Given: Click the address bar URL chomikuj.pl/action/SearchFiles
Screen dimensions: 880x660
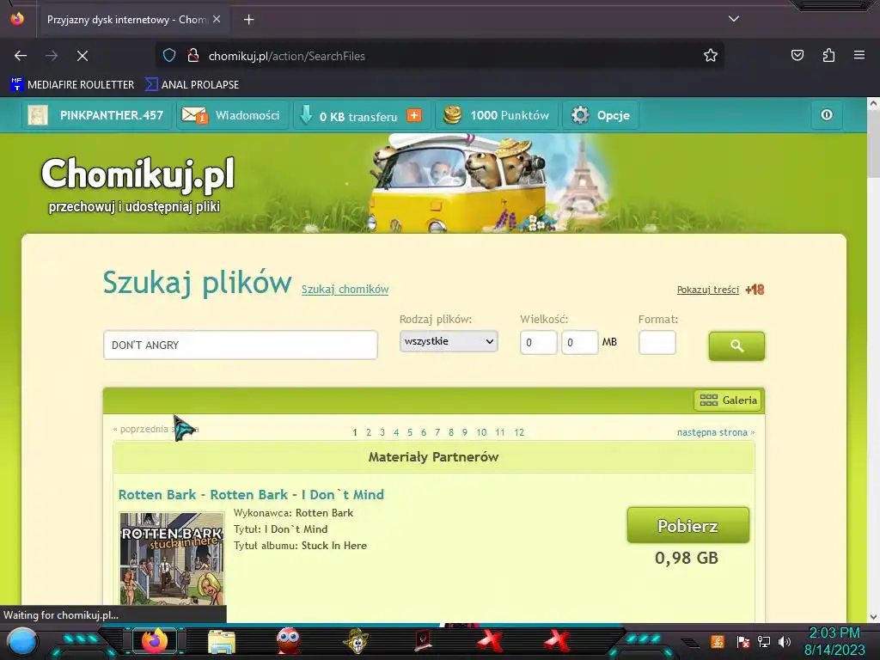Looking at the screenshot, I should [x=286, y=56].
